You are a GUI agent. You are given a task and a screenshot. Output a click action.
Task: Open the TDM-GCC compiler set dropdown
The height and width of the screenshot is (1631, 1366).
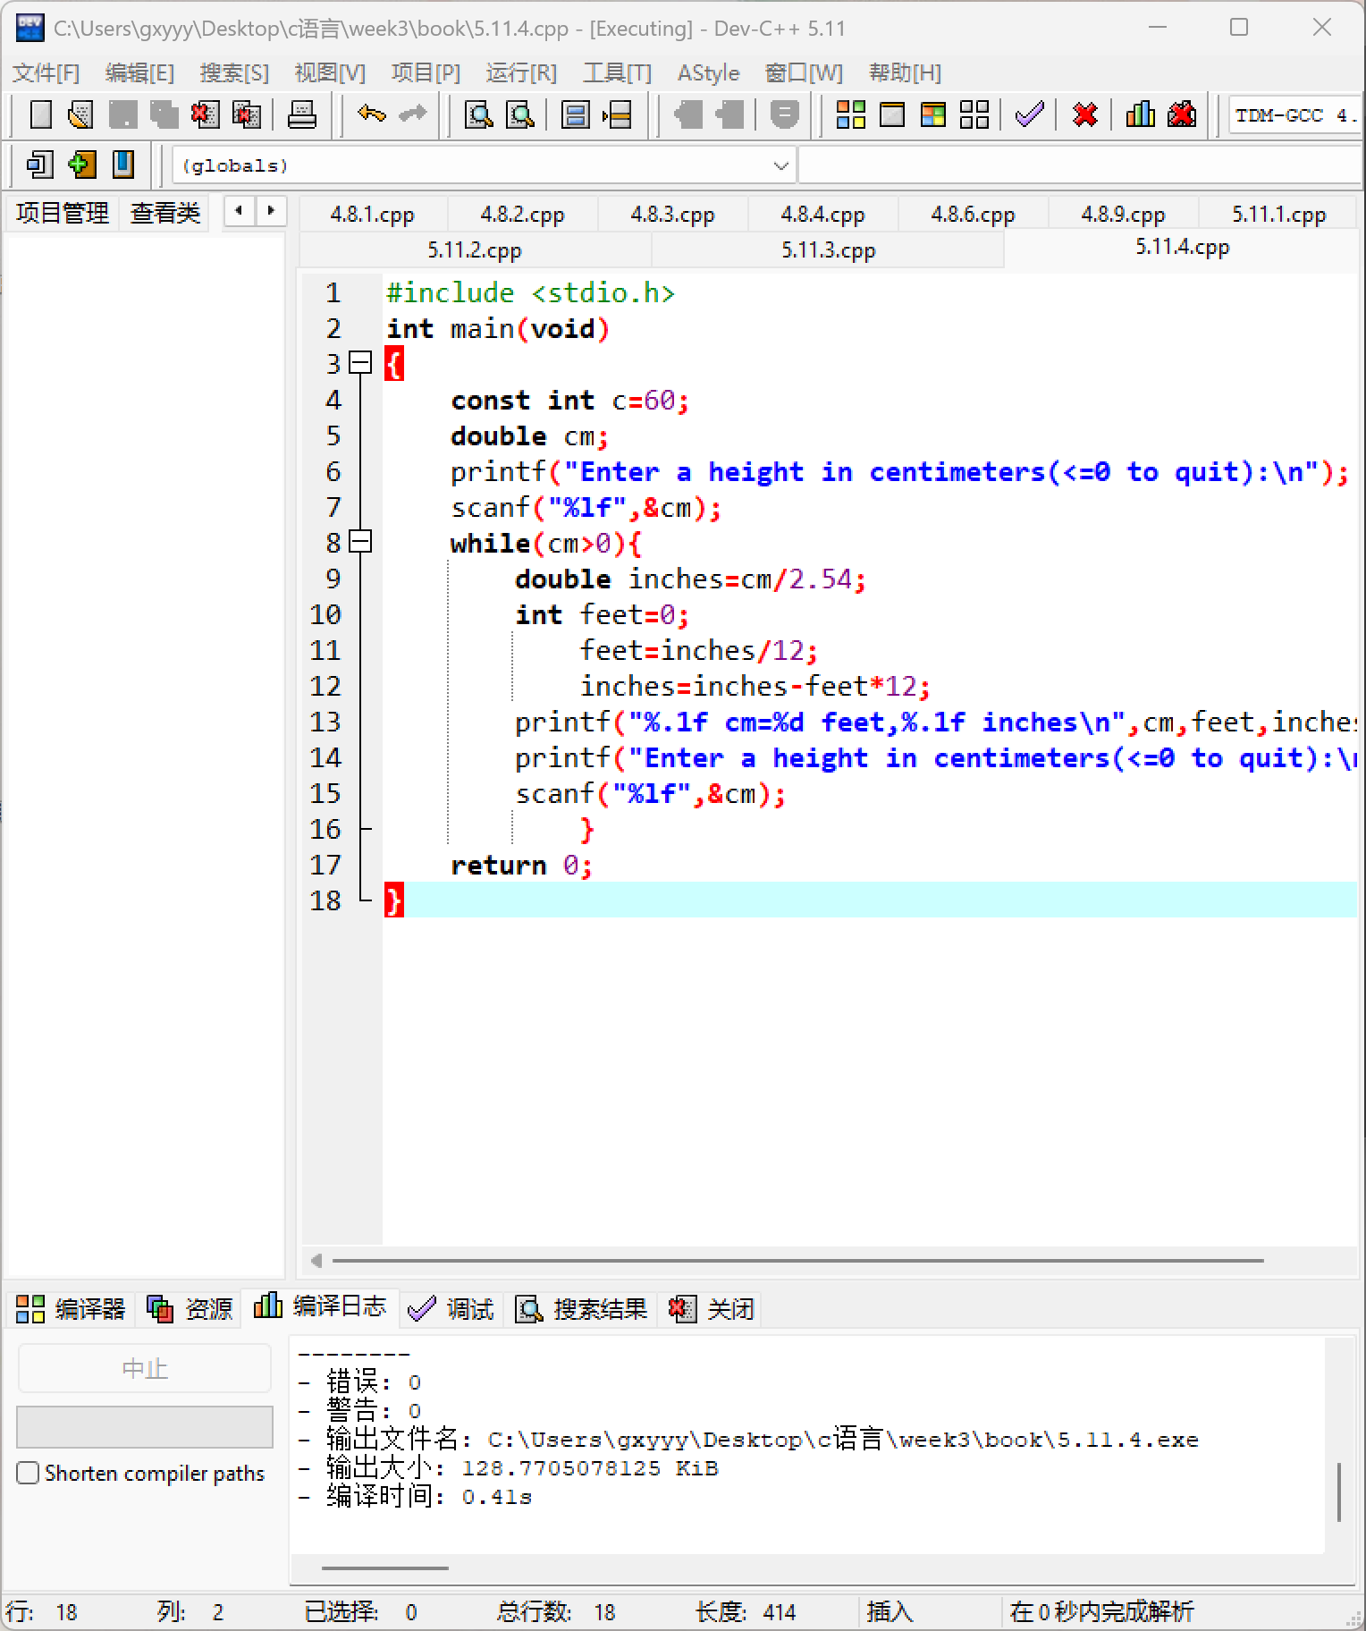[x=1294, y=115]
